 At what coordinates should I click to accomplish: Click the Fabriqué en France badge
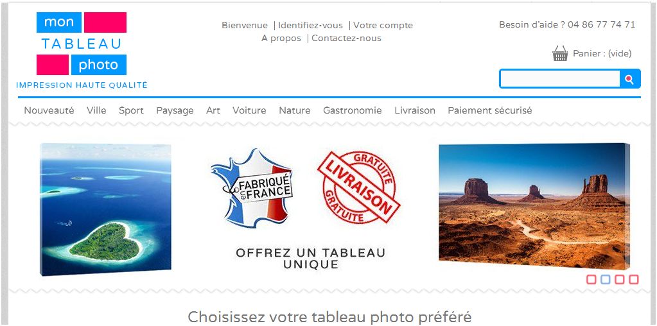(x=252, y=188)
